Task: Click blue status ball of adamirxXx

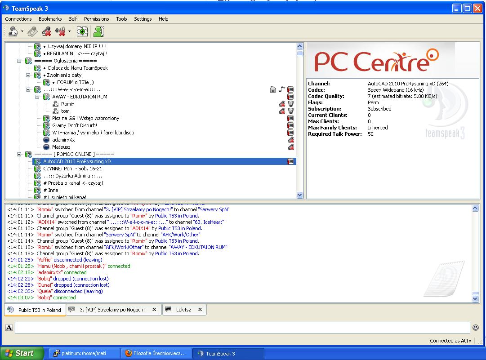Action: tap(46, 140)
